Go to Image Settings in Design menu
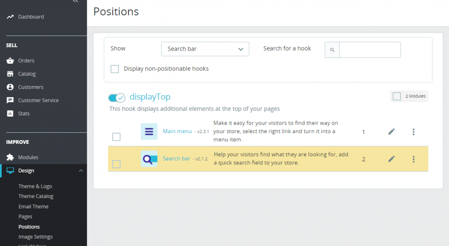This screenshot has width=449, height=246. tap(35, 237)
